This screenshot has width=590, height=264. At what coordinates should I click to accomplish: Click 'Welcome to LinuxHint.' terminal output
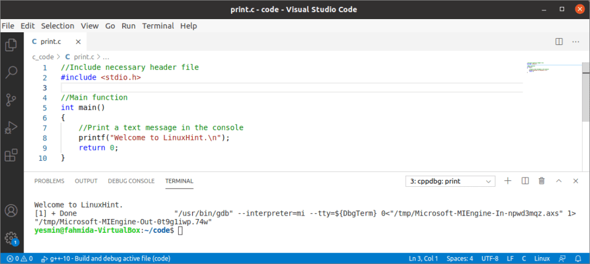coord(78,206)
